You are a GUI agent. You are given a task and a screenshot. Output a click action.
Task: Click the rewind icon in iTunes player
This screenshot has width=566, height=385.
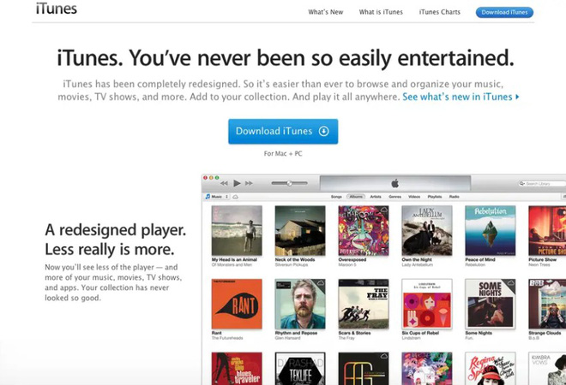[224, 183]
